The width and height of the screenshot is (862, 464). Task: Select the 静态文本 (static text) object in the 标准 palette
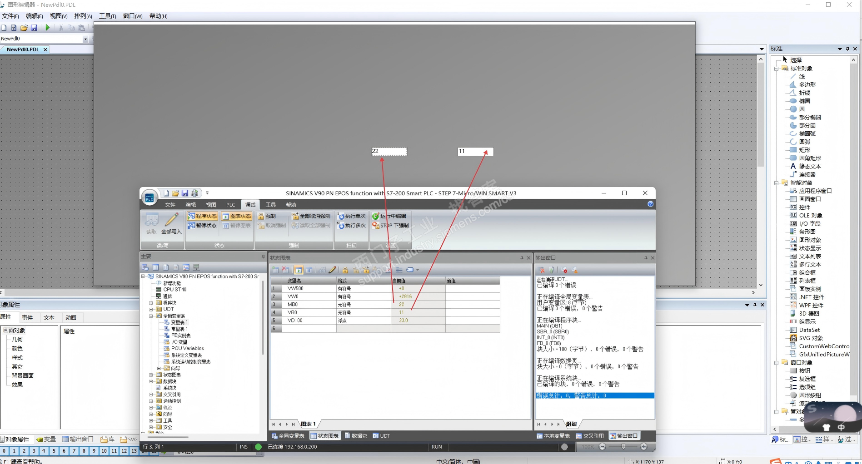pyautogui.click(x=805, y=166)
